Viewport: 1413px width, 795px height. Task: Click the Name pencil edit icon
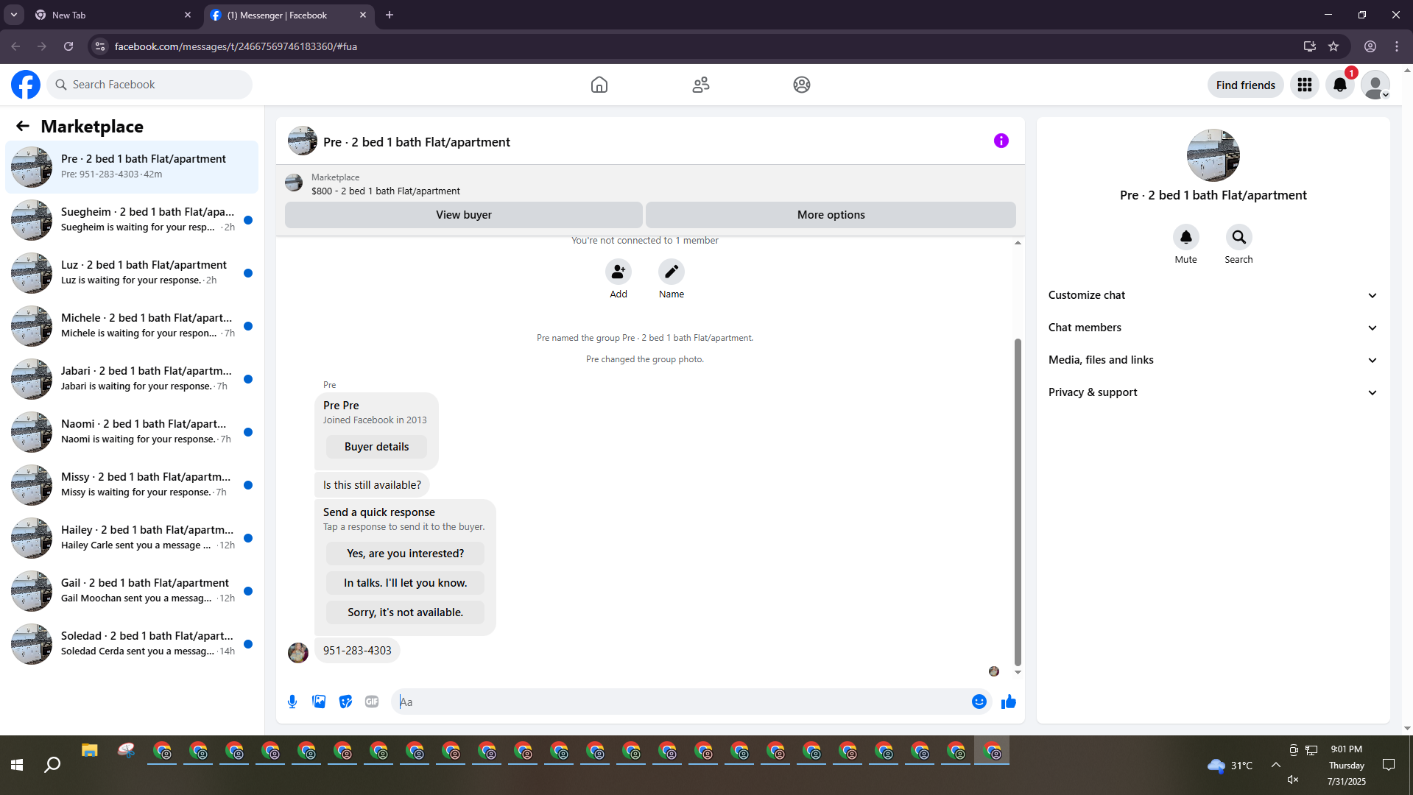pos(672,272)
